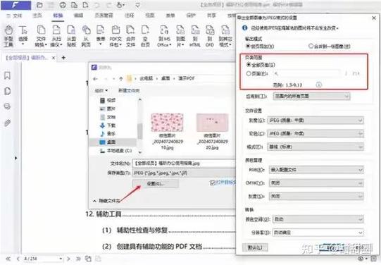Click the To Other Formats (到其它格式) icon
The height and width of the screenshot is (265, 381).
point(225,36)
